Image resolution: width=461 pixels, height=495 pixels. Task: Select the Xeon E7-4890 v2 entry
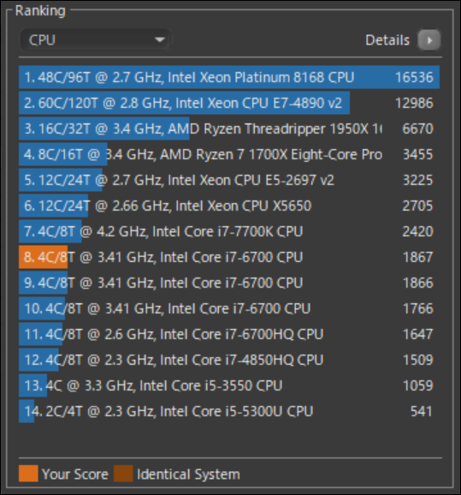coord(229,103)
